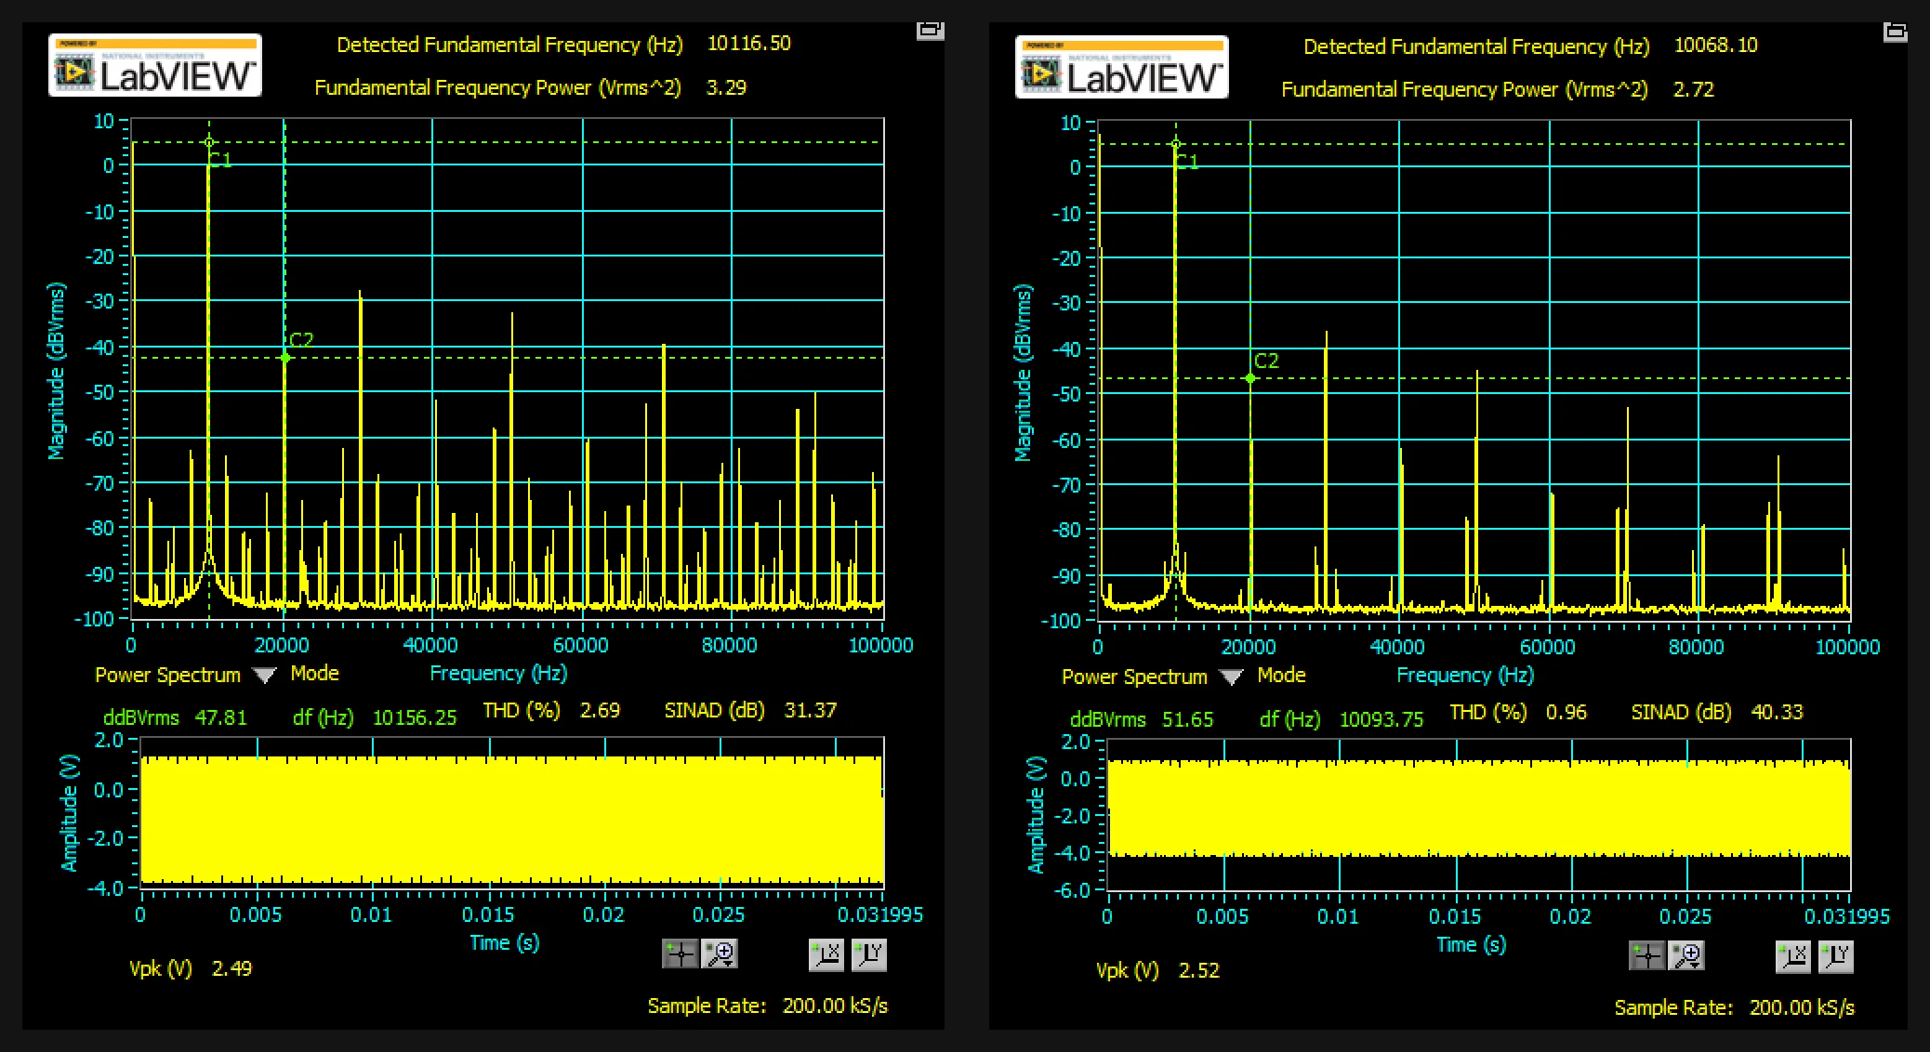Click df value 10093.75
Viewport: 1930px width, 1052px height.
pos(1381,720)
